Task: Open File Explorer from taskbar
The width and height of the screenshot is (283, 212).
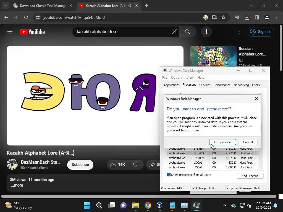Action: pyautogui.click(x=135, y=205)
